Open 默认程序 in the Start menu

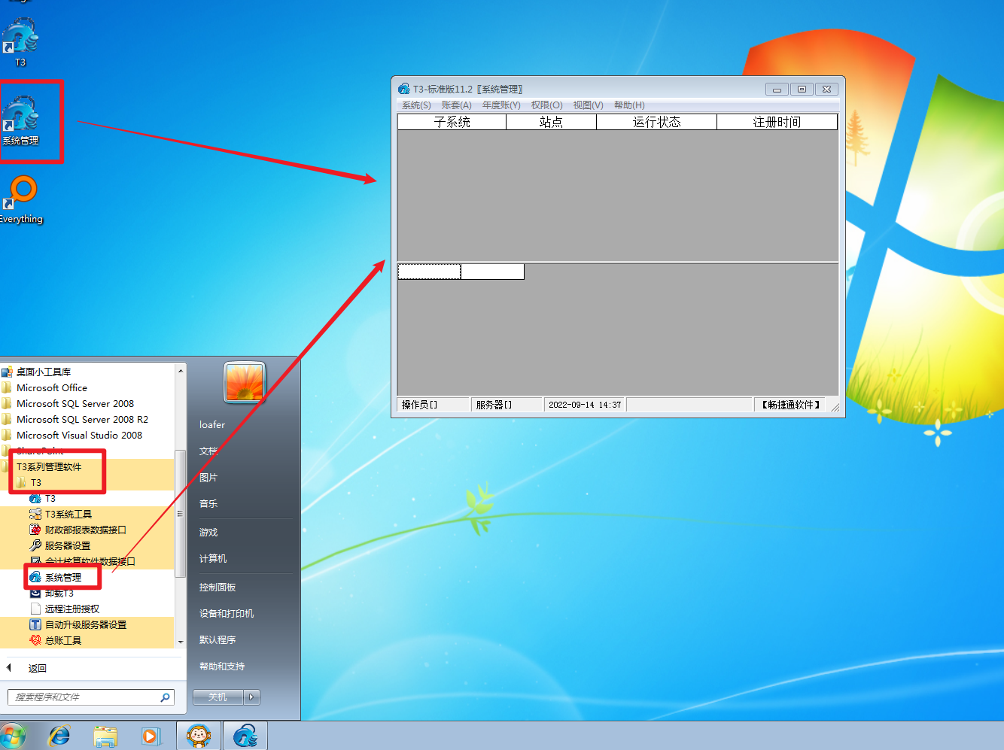(x=218, y=640)
